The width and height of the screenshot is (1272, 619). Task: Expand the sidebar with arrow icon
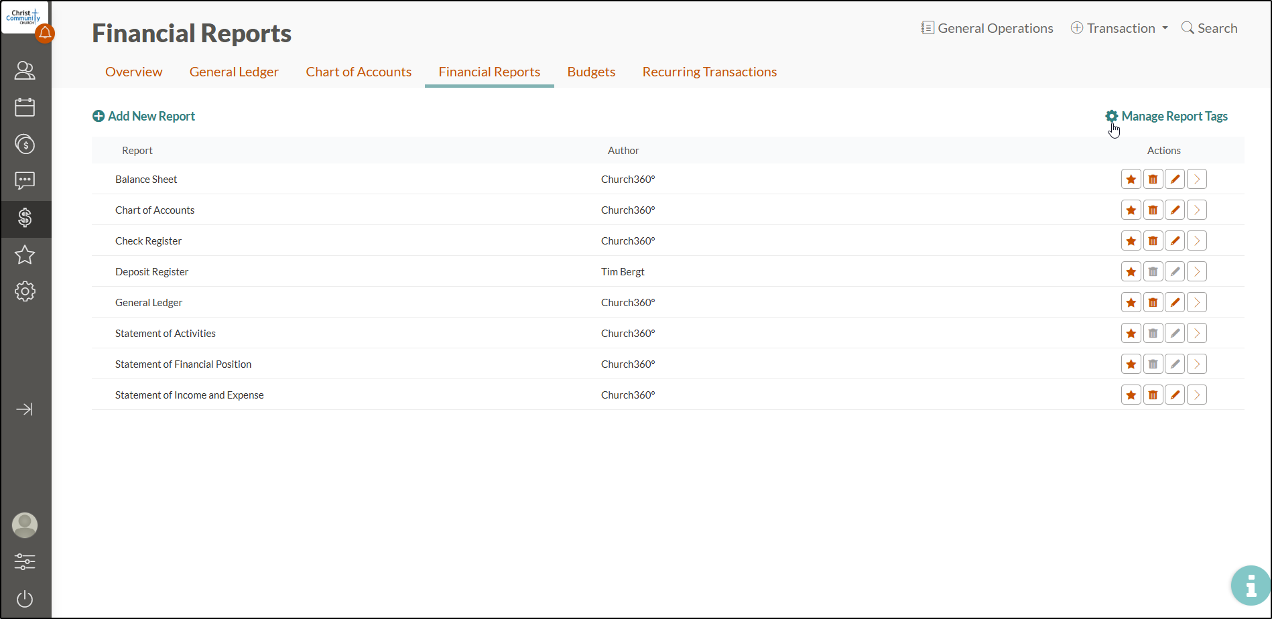(25, 409)
